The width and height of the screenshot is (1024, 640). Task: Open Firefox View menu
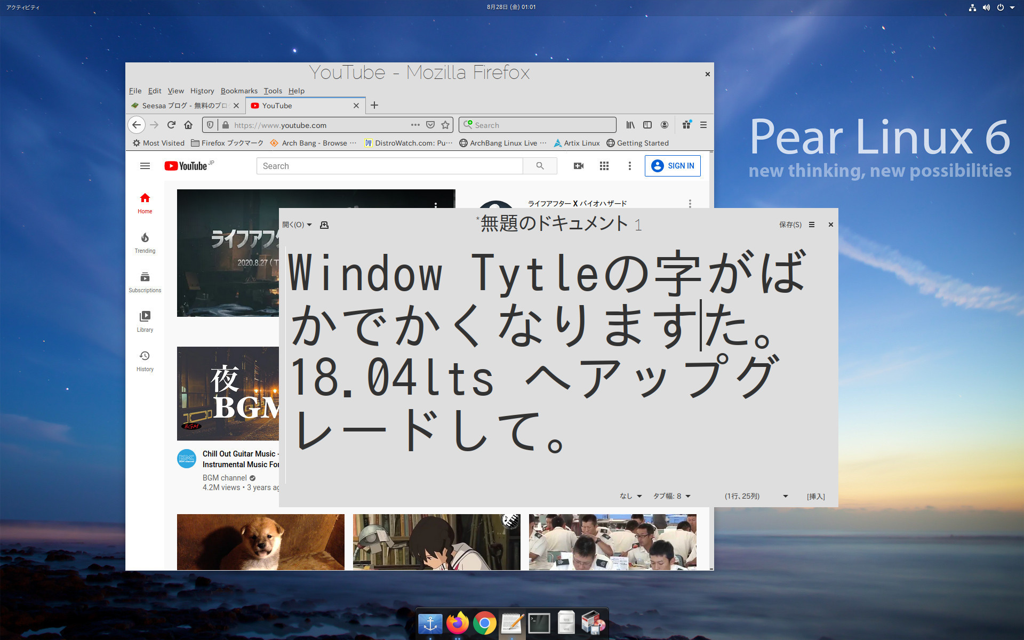[x=175, y=91]
